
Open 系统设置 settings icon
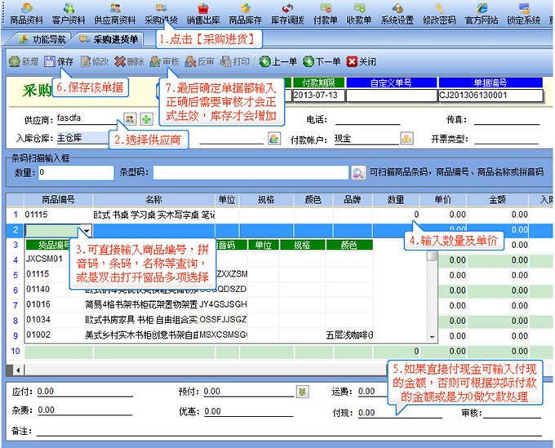397,14
